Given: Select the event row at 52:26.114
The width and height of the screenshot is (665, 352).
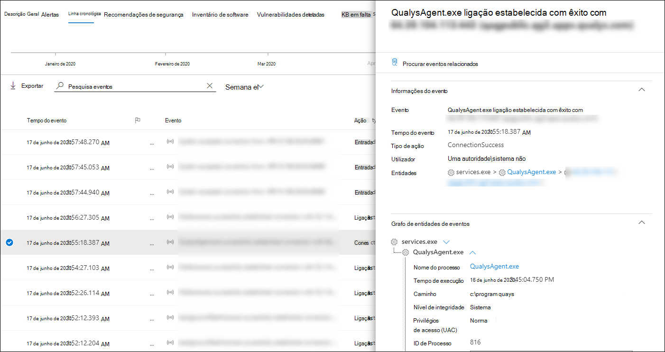Looking at the screenshot, I should click(x=187, y=293).
